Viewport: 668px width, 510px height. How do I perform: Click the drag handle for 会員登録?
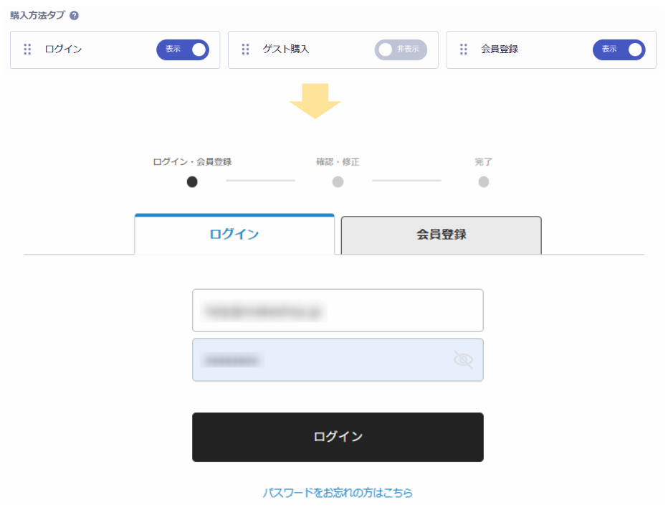pyautogui.click(x=464, y=49)
